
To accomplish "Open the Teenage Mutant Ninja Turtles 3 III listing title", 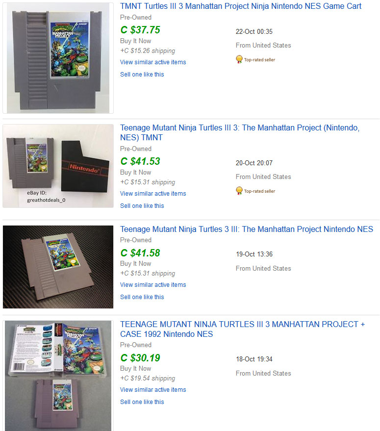I will 246,229.
